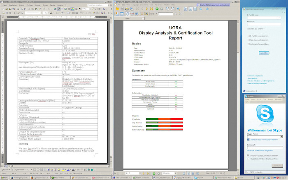Click Datenschutzbestimmungen link in Messenger
Image resolution: width=288 pixels, height=180 pixels.
(257, 83)
